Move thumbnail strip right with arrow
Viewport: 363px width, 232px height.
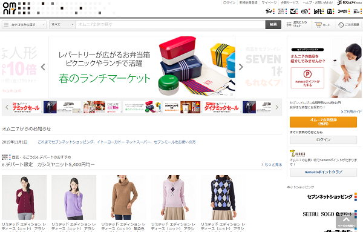[276, 107]
